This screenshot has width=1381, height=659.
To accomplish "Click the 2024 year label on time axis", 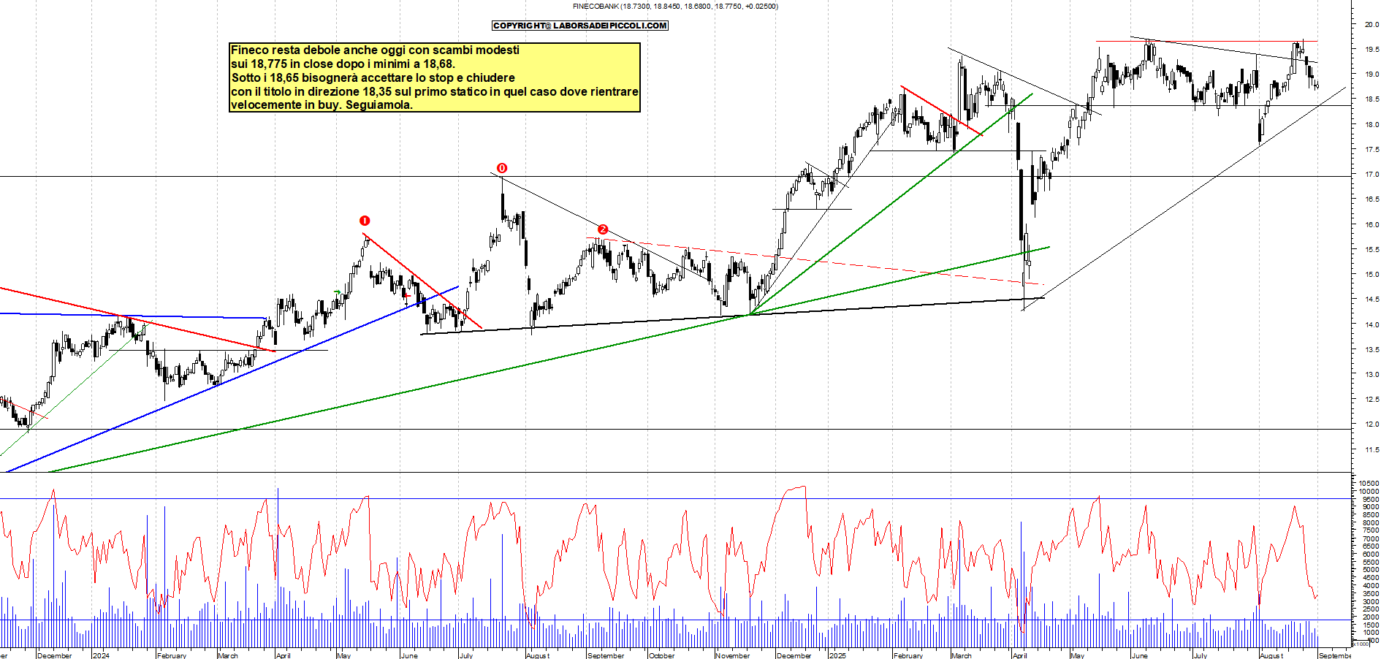I will click(x=102, y=655).
